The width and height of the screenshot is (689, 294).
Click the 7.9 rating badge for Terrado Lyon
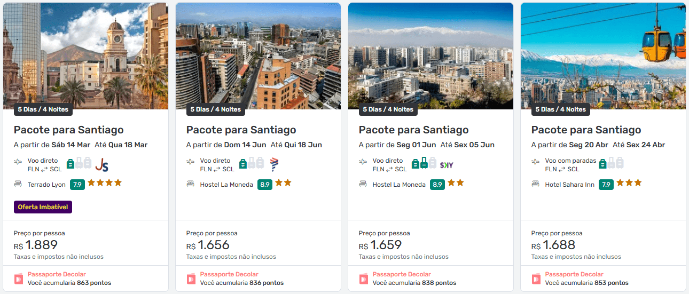77,185
